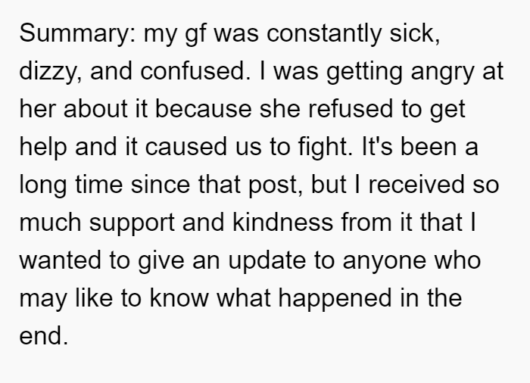Viewport: 530px width, 383px height.
Task: Click the word "happened"
Action: [335, 298]
